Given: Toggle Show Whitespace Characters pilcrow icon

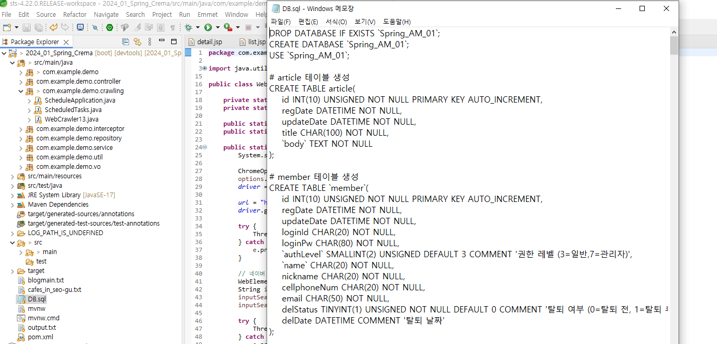Looking at the screenshot, I should [x=173, y=27].
